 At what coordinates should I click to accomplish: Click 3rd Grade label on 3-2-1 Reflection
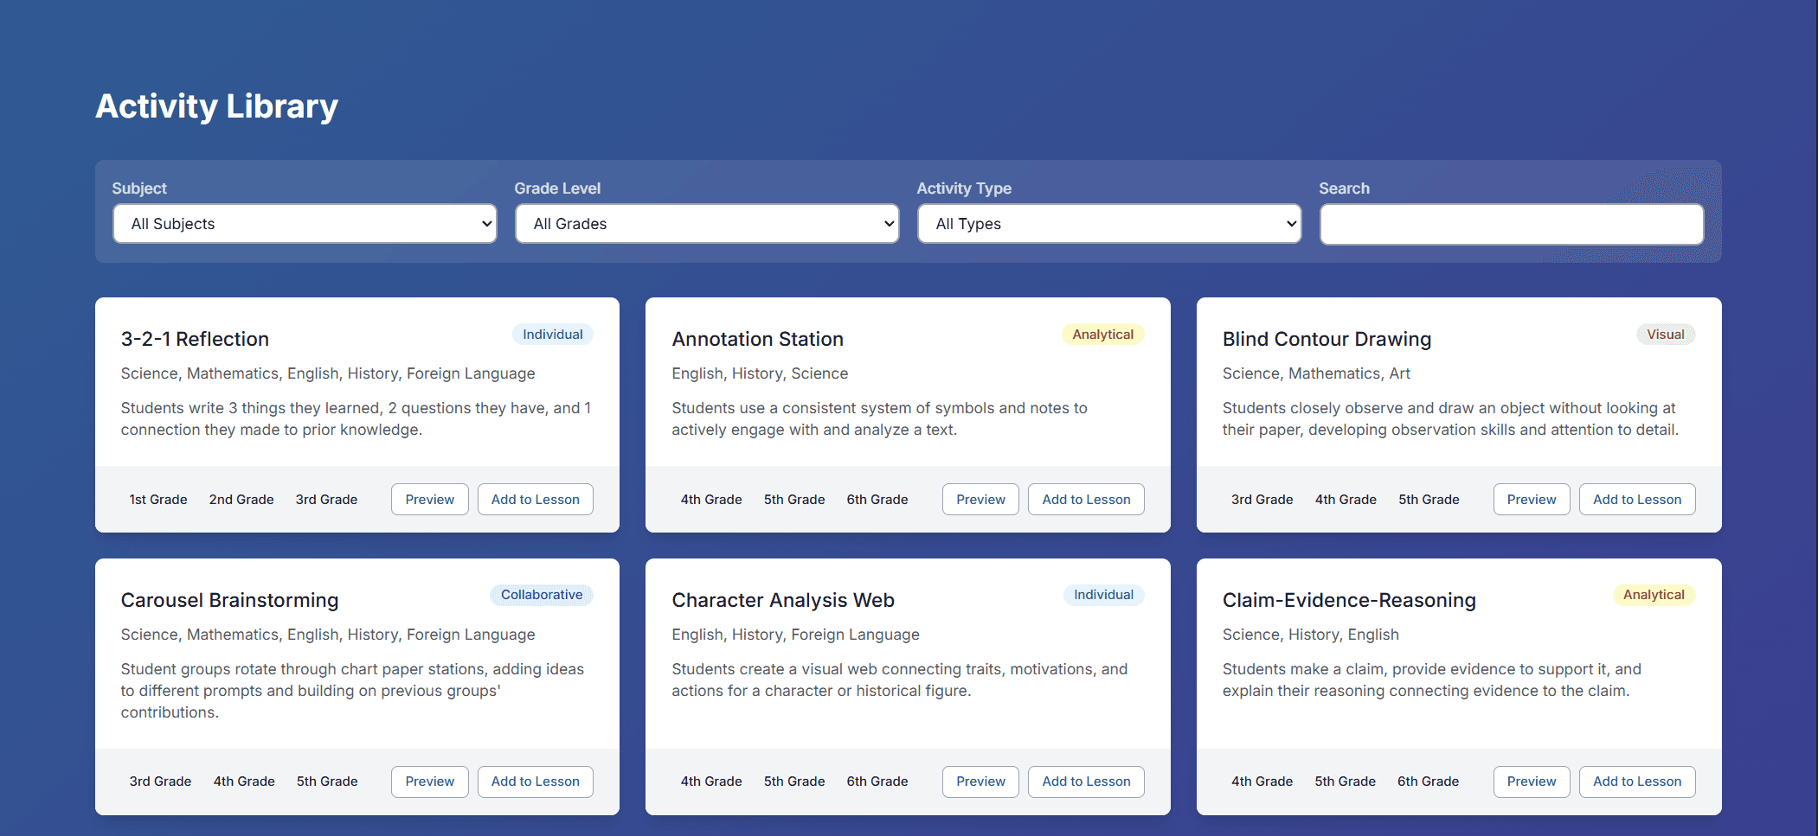(326, 500)
